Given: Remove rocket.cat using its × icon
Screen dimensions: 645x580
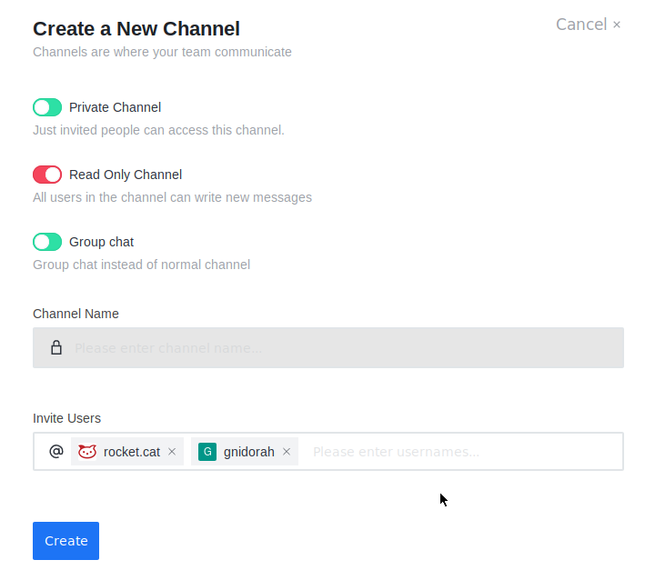Looking at the screenshot, I should [172, 452].
